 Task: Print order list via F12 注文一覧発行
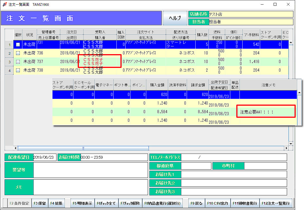[276, 203]
